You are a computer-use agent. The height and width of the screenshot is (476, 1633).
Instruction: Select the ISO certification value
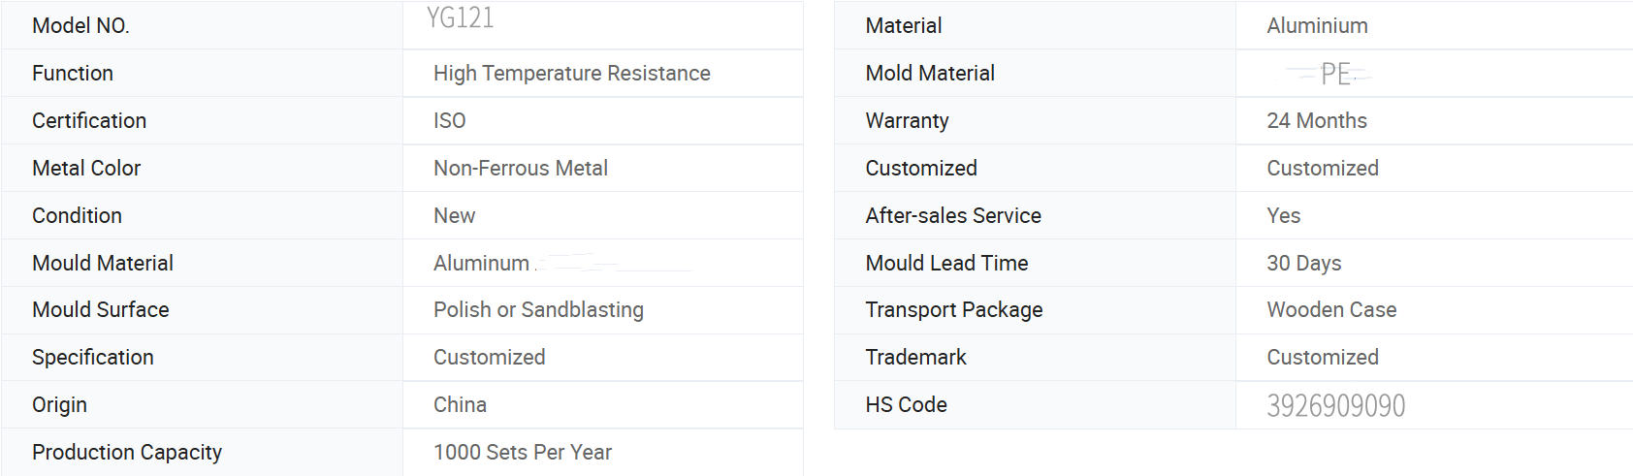450,120
